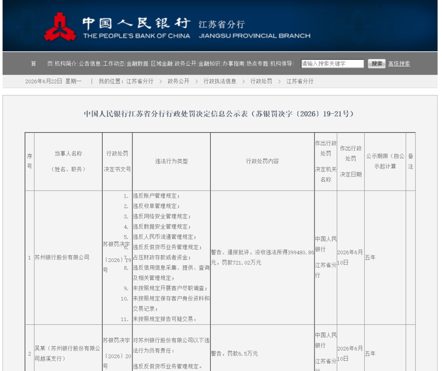
Task: Go to 江苏省分行 breadcrumb after 我的位置
Action: pyautogui.click(x=140, y=81)
